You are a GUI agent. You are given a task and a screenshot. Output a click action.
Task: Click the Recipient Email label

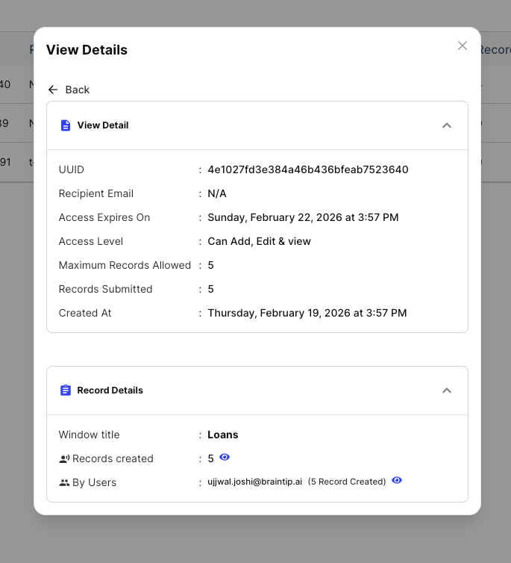click(96, 193)
